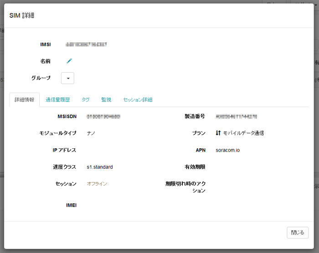Click the 速度クラス label
The image size is (319, 253).
point(65,167)
